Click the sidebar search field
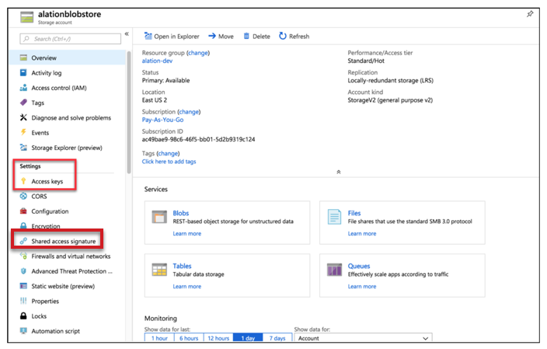Screen dimensions: 547x349 [x=71, y=39]
